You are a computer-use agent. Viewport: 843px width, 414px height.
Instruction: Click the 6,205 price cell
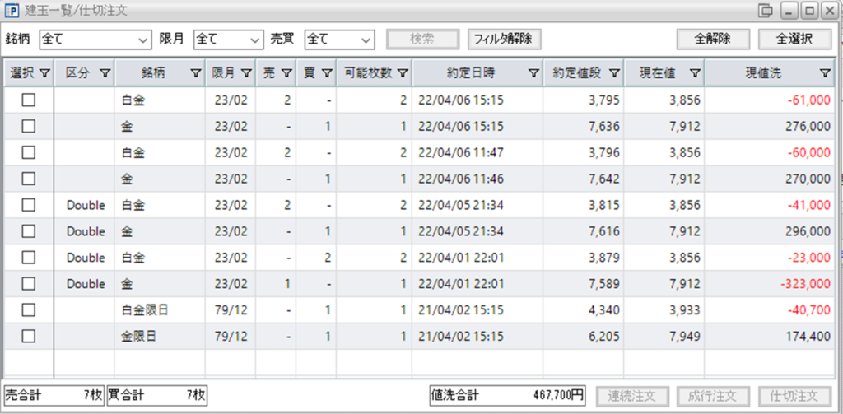coord(584,336)
